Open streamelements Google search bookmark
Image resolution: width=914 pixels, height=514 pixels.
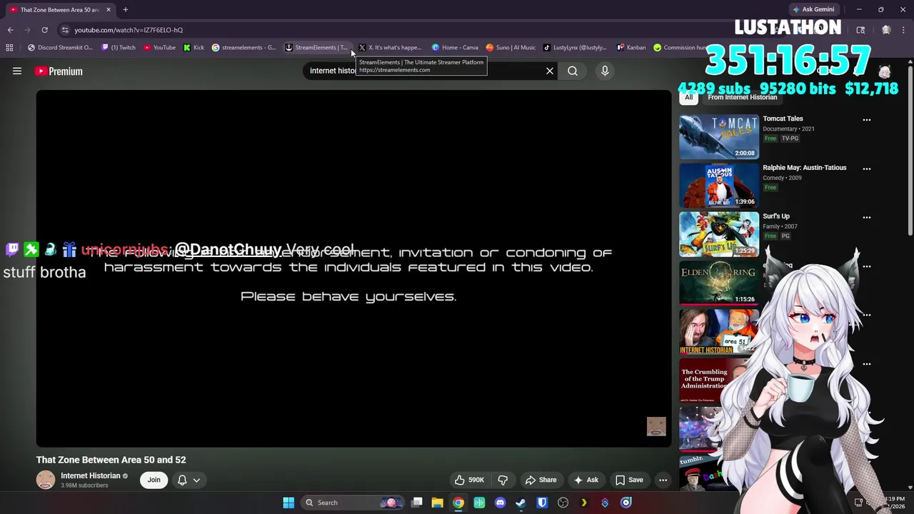pos(243,47)
